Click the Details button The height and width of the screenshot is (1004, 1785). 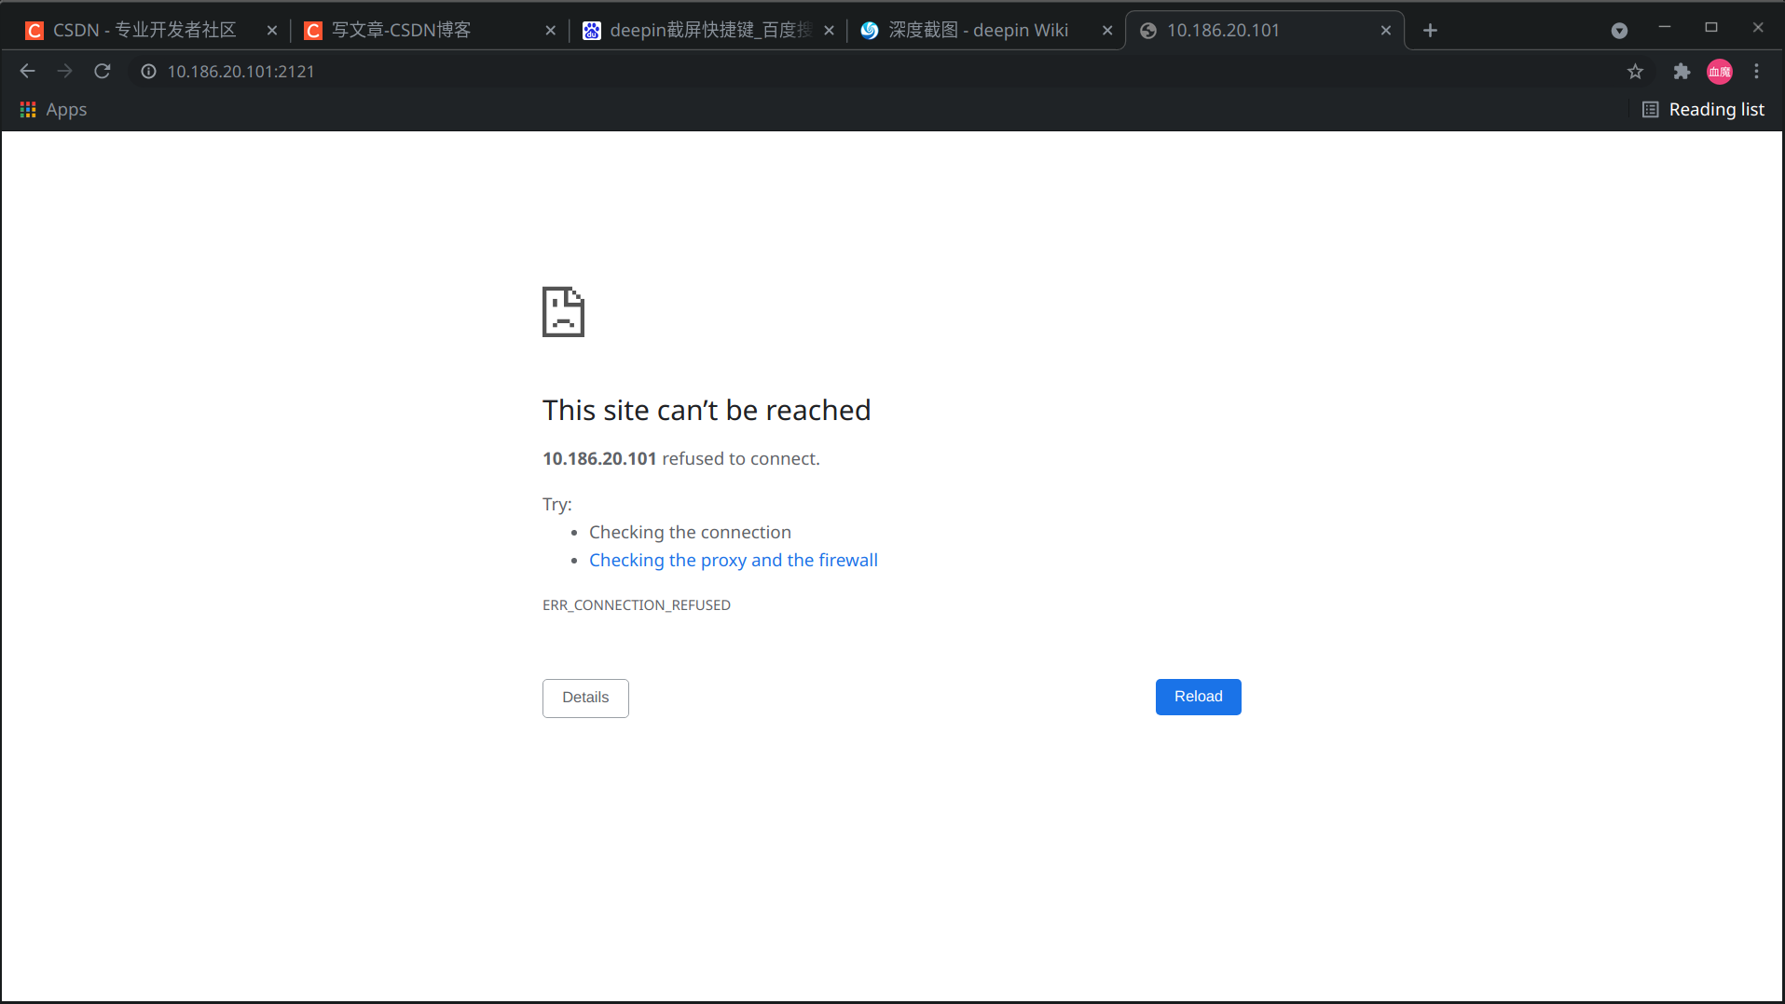point(585,698)
